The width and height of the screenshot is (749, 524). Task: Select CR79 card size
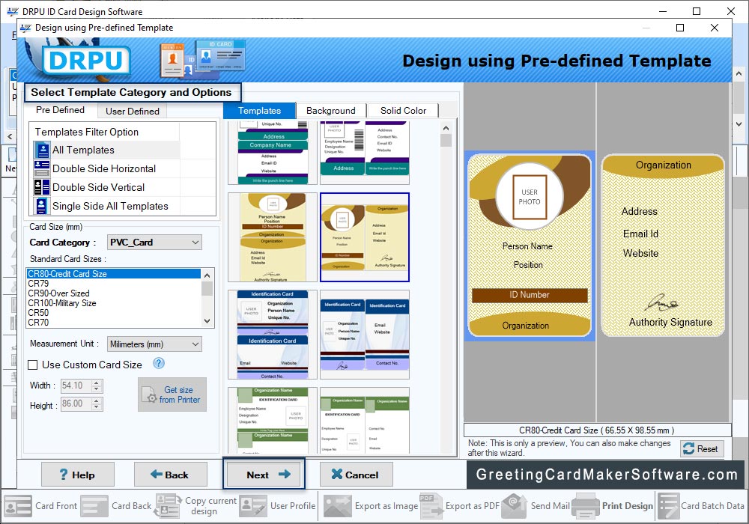[x=114, y=284]
